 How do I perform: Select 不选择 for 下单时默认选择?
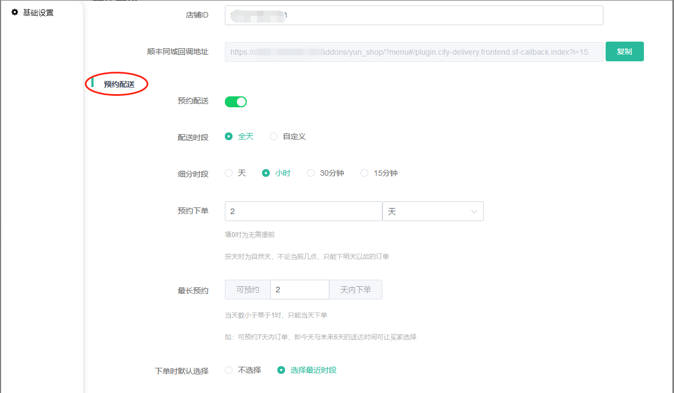point(229,371)
